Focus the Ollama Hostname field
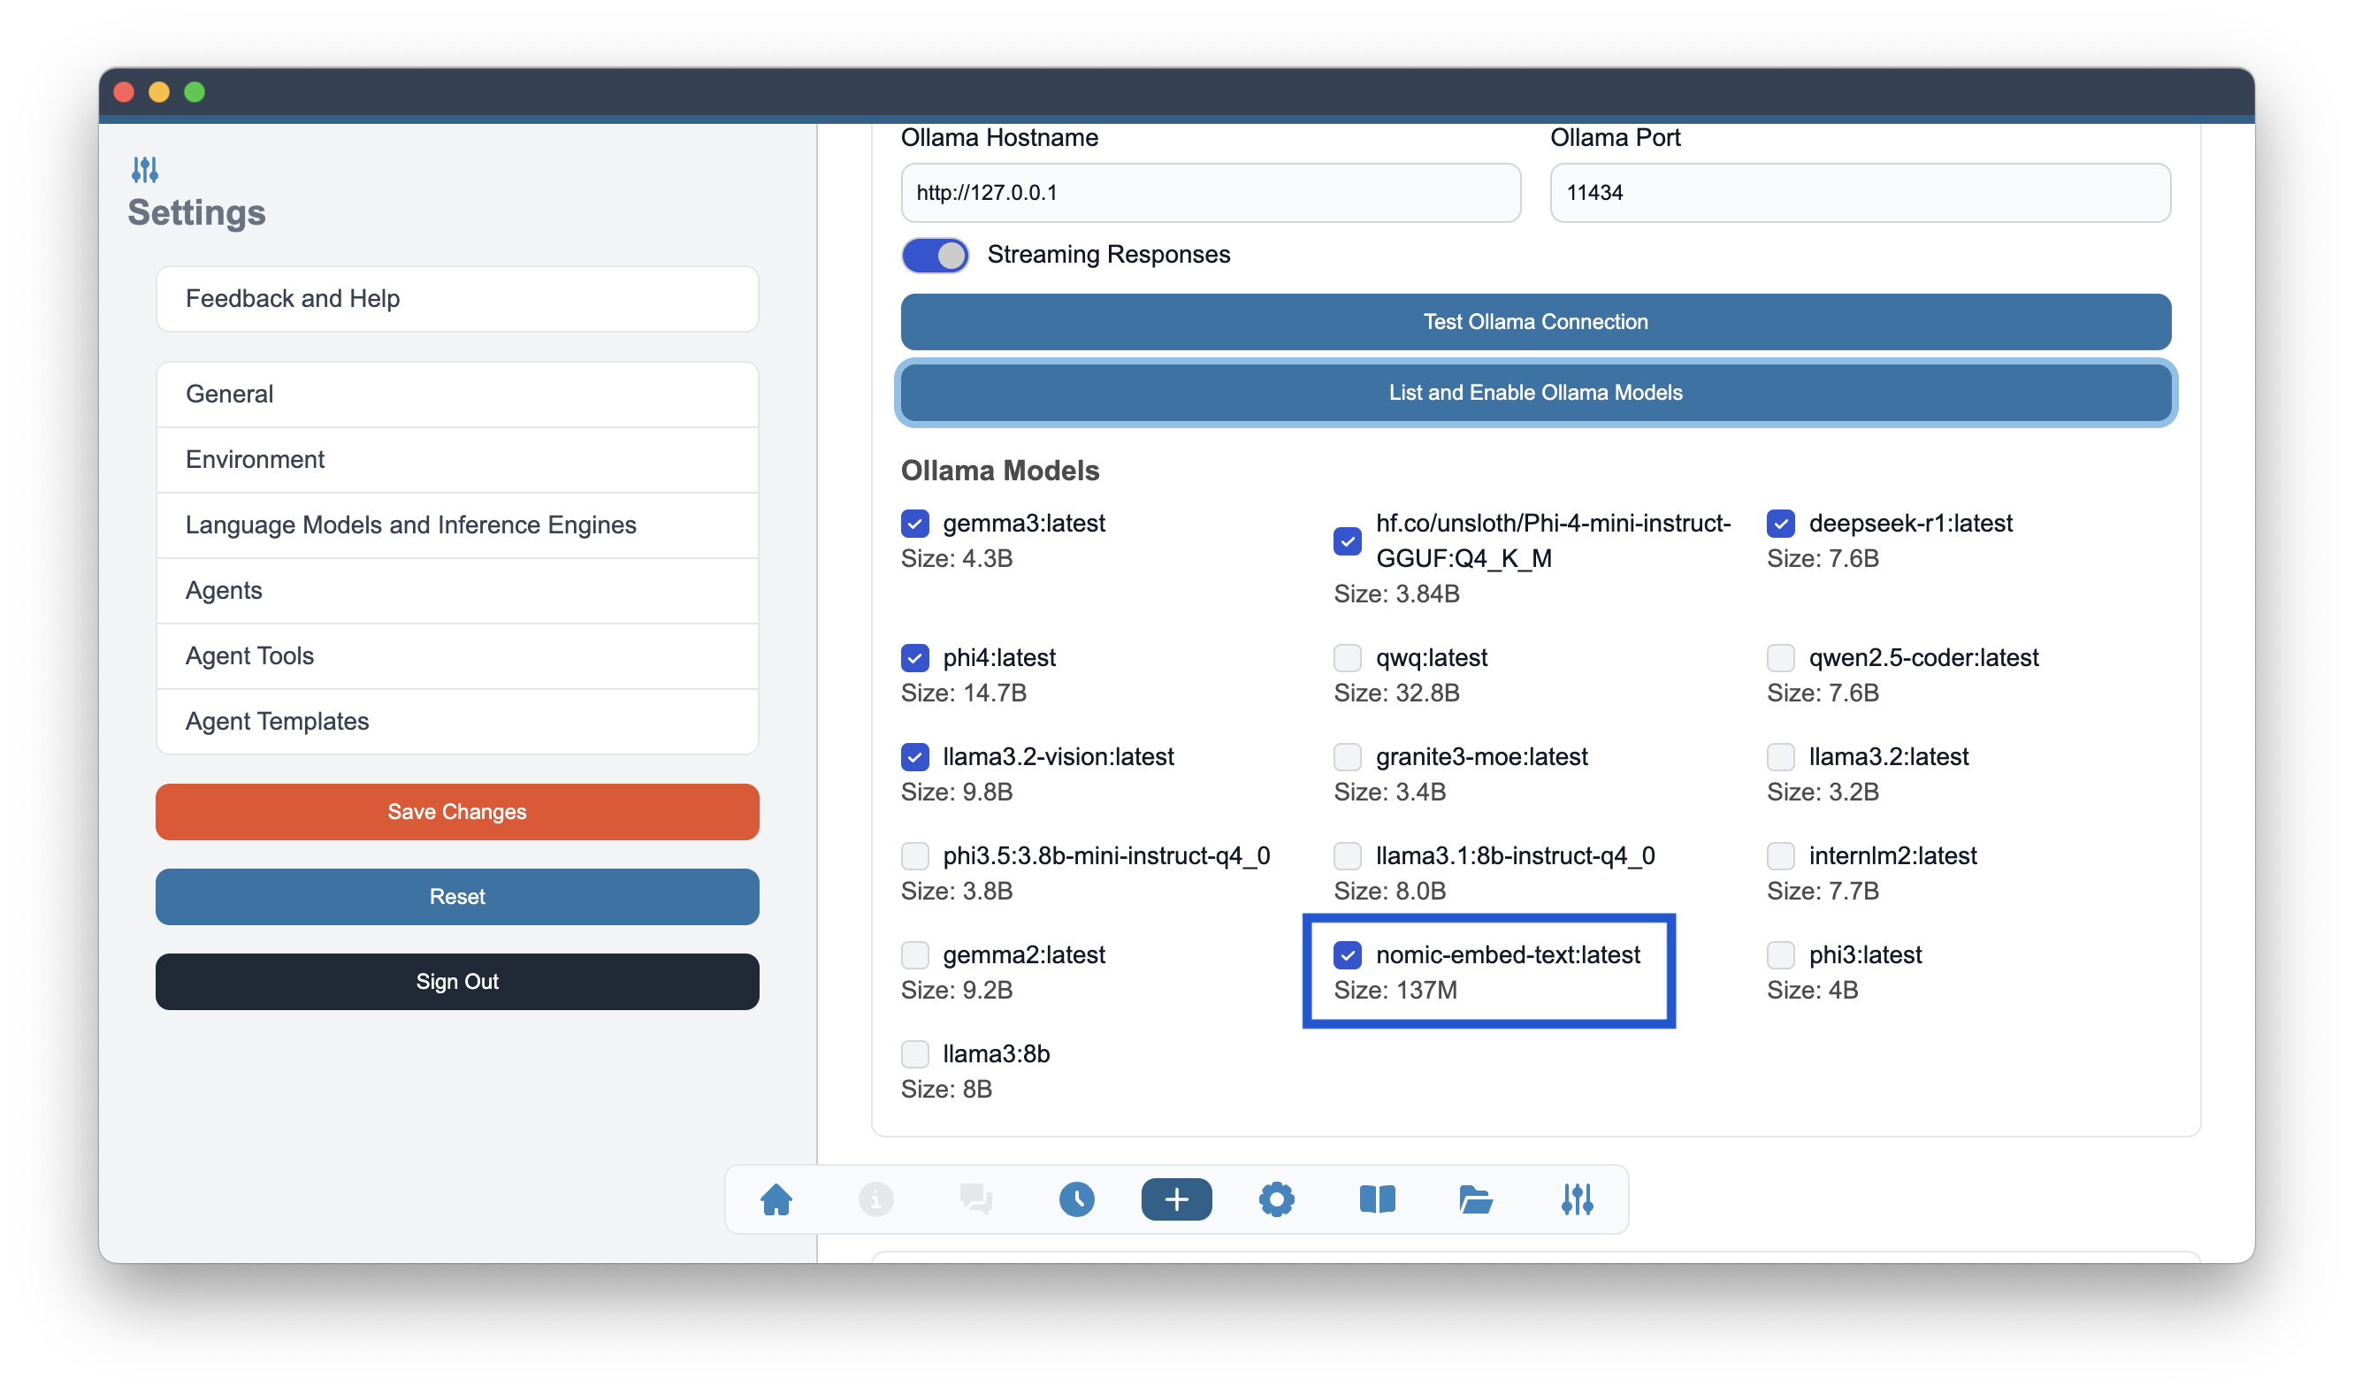2354x1394 pixels. click(1211, 193)
